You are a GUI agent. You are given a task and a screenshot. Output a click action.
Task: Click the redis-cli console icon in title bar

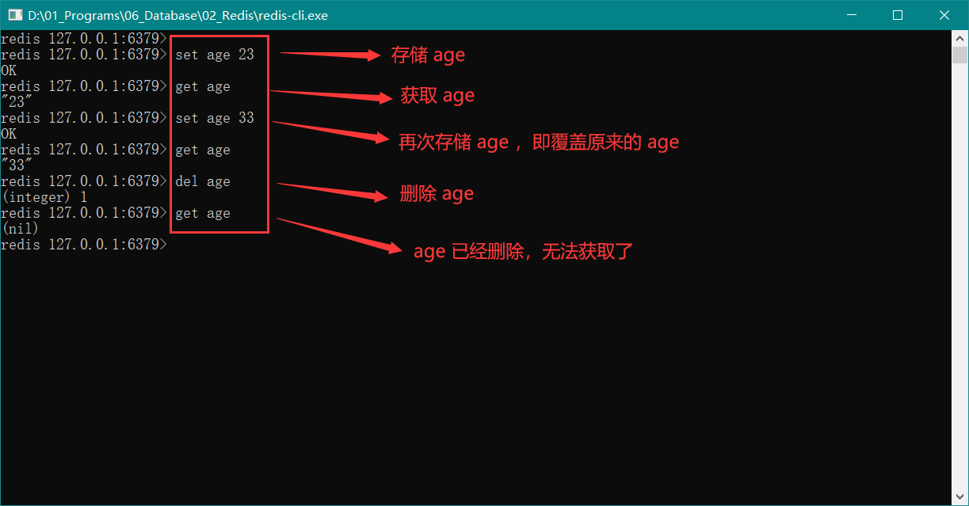pyautogui.click(x=15, y=15)
